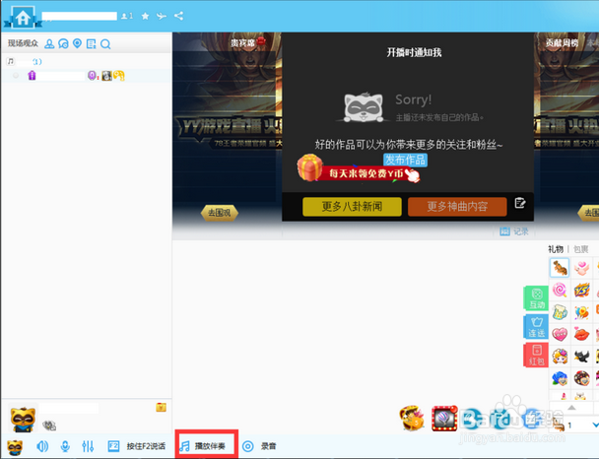Open the 互动 green side button
Image resolution: width=599 pixels, height=459 pixels.
tap(536, 297)
